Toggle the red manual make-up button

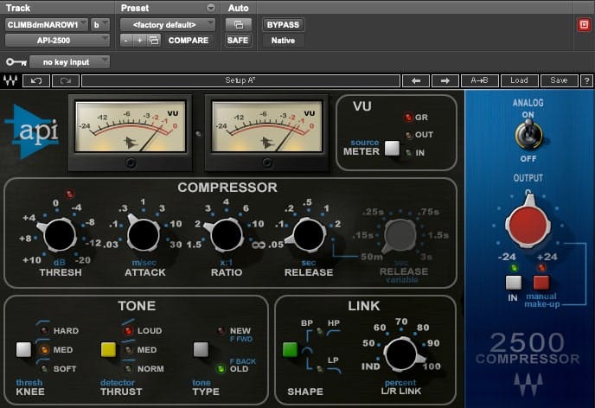pos(541,283)
